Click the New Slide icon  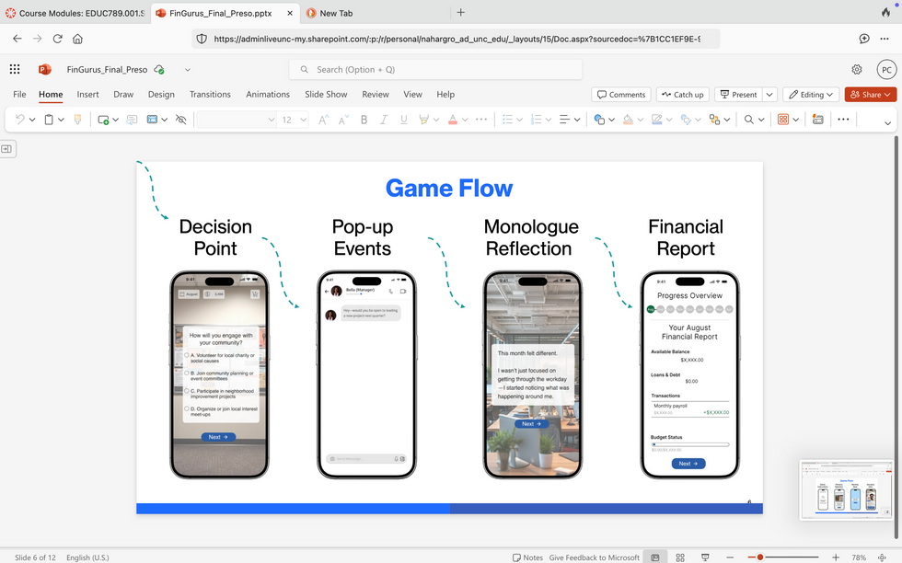click(103, 120)
